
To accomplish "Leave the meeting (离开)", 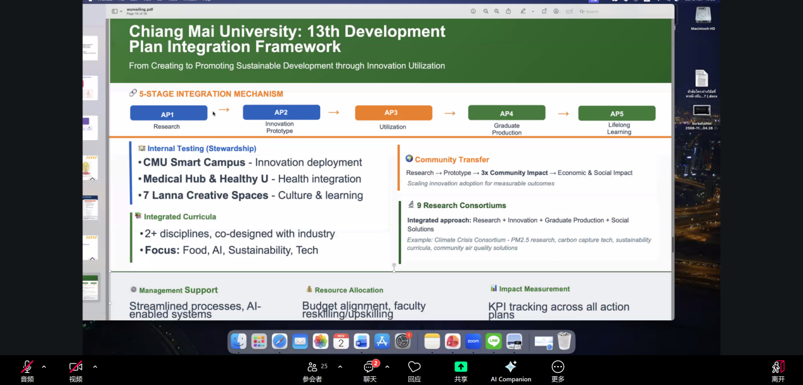I will tap(778, 367).
